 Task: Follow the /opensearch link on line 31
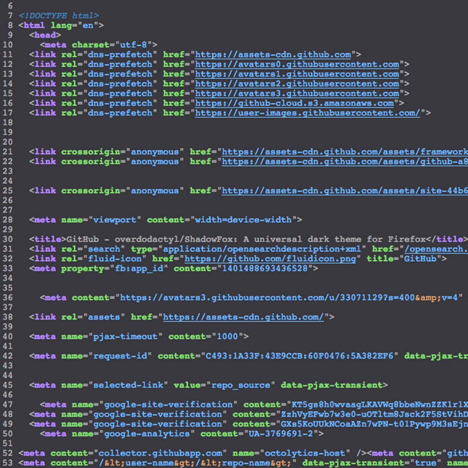coord(436,249)
